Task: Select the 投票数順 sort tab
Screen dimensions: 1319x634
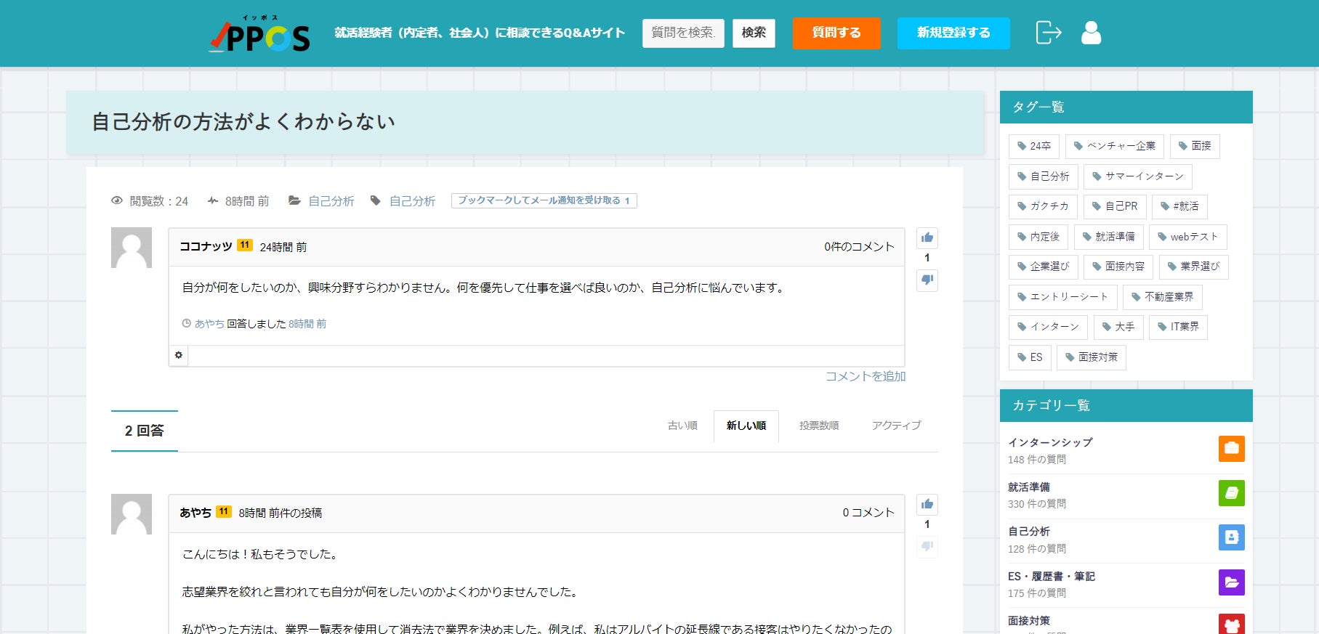Action: [818, 426]
